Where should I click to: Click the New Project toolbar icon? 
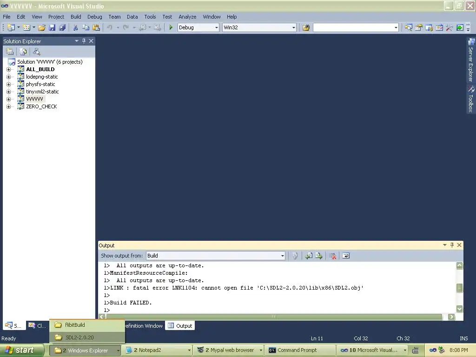11,27
